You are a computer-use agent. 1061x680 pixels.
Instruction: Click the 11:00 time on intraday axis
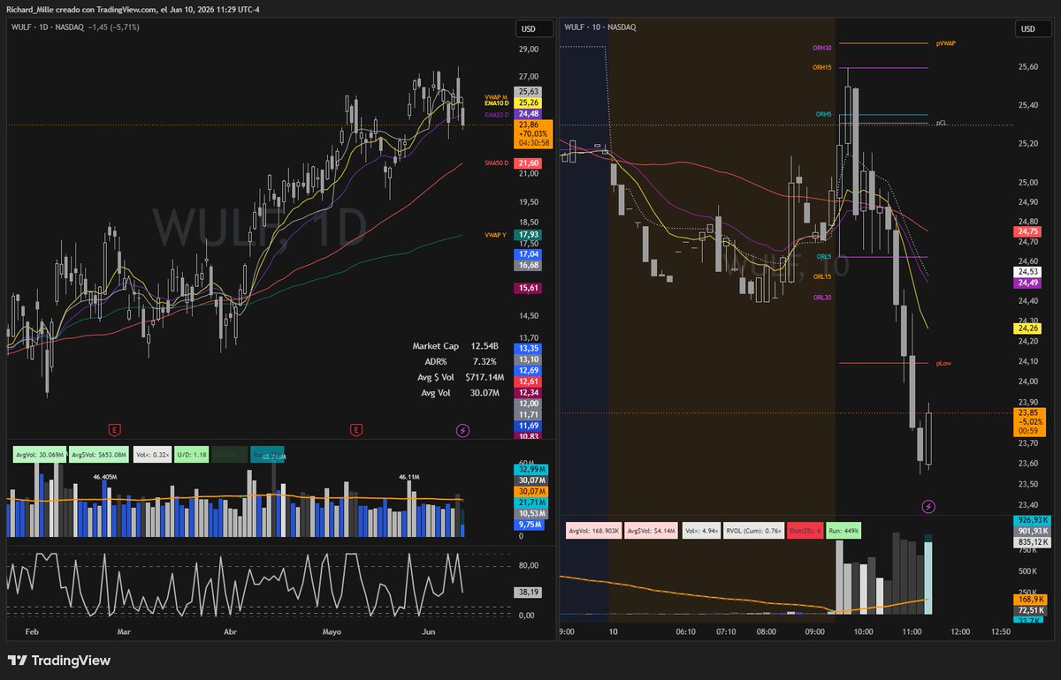(x=912, y=632)
